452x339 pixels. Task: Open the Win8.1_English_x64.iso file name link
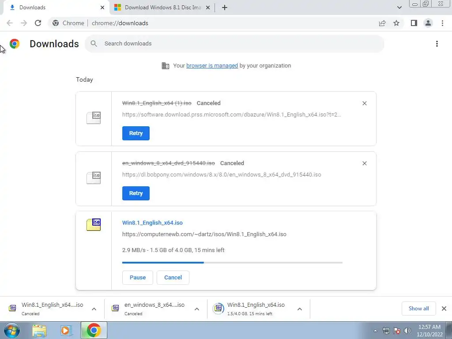pos(152,223)
